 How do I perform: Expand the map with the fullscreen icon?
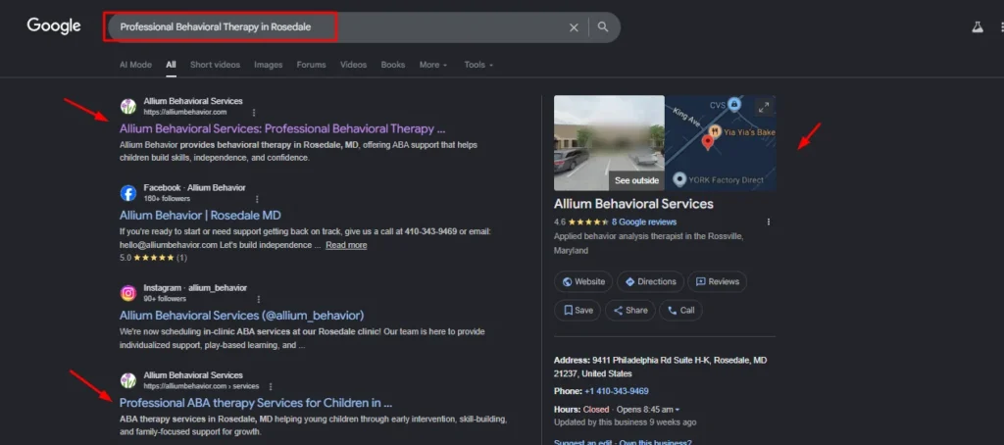pyautogui.click(x=763, y=107)
